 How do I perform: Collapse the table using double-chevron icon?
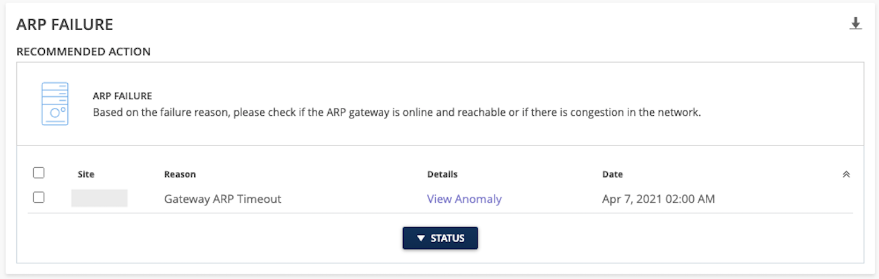(846, 175)
